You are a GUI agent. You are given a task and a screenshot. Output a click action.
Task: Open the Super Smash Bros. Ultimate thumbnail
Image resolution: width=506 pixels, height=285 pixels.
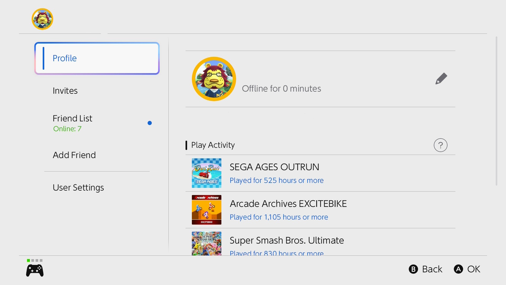207,244
